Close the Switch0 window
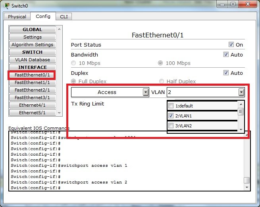Screen dimensions: 260x207 pyautogui.click(x=248, y=4)
